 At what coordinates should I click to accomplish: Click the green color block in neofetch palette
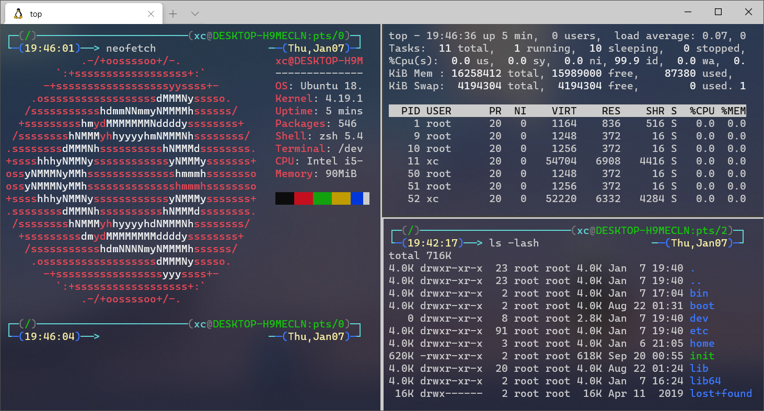coord(322,198)
